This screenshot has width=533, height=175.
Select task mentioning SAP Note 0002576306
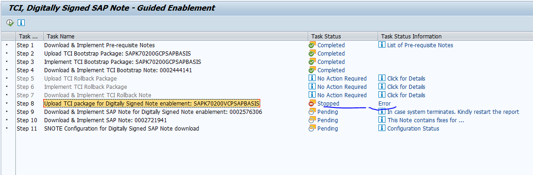click(x=153, y=112)
